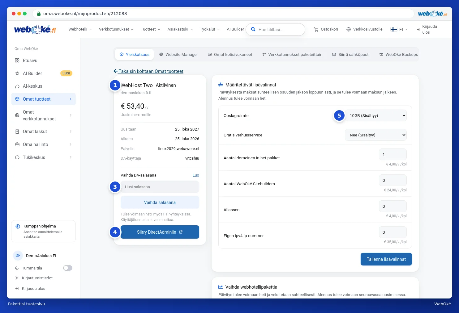Click the Tukikeskus support bubble icon
This screenshot has width=459, height=313.
click(x=17, y=157)
